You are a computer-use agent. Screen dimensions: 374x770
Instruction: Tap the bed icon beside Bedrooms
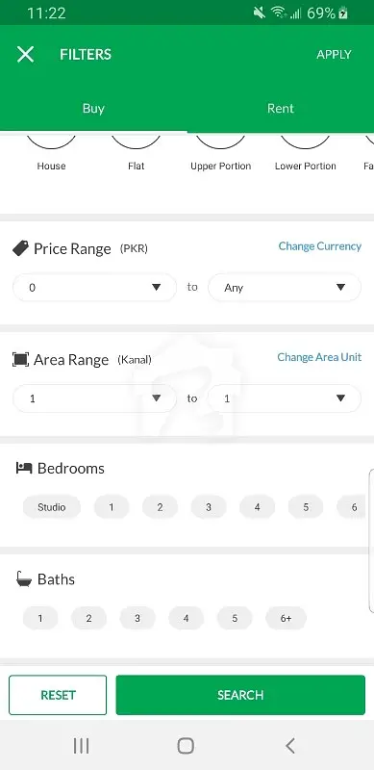pos(24,468)
